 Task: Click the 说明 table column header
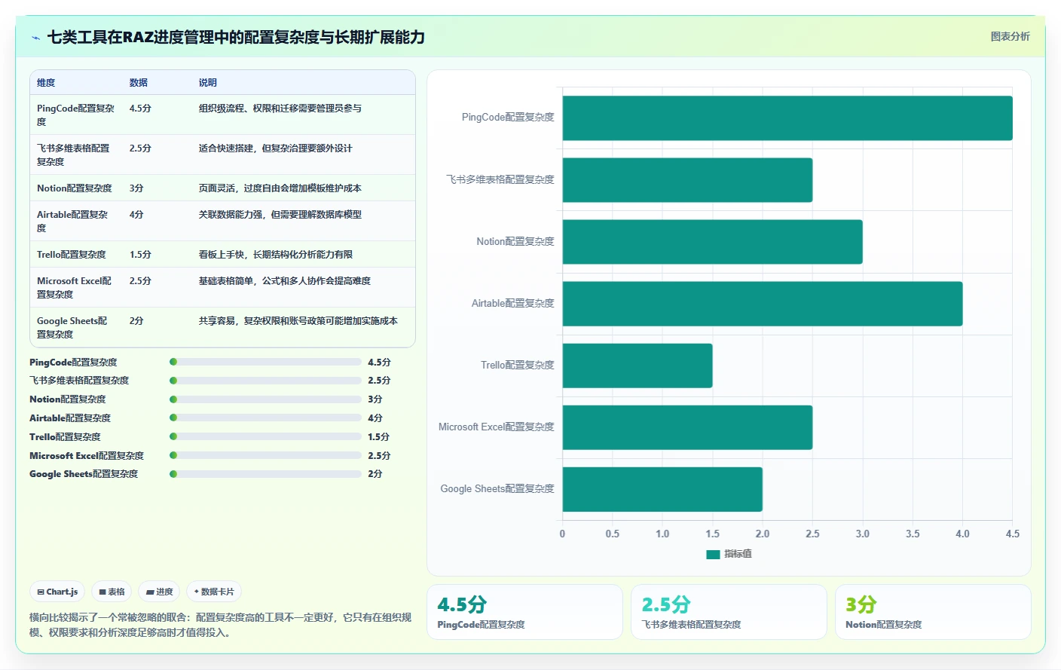point(208,83)
